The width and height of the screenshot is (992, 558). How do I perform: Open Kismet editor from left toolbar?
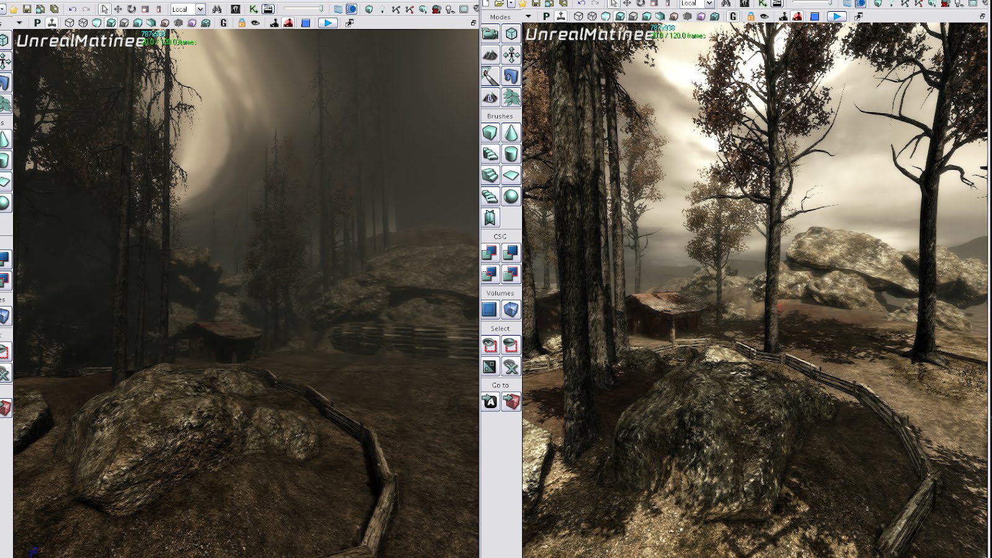click(253, 9)
